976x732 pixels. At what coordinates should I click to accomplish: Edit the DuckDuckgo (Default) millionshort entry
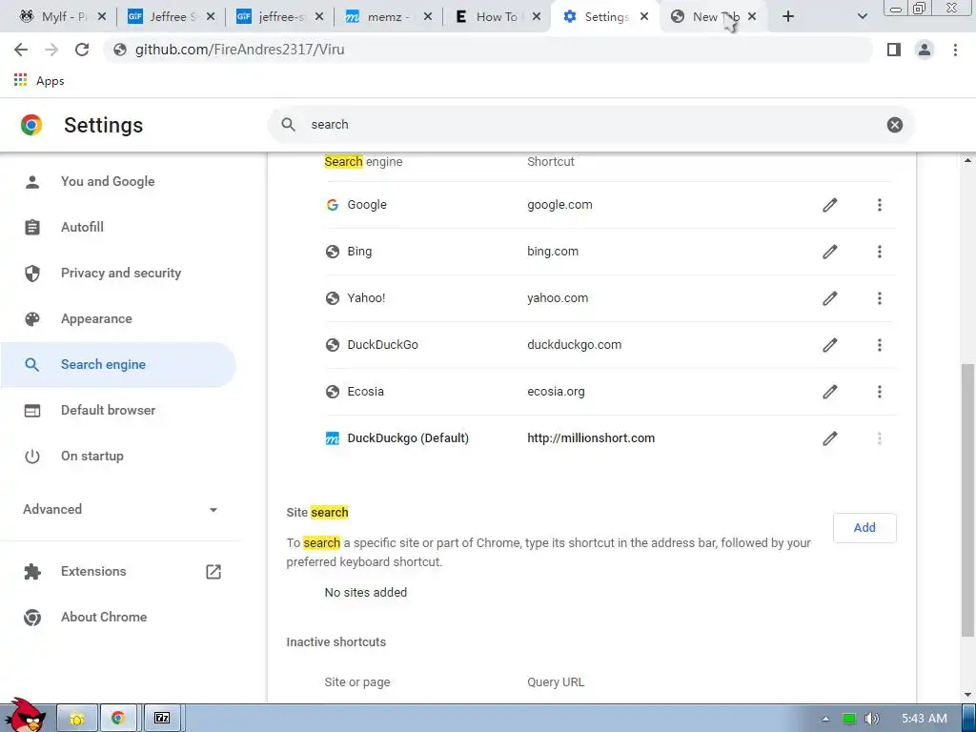click(830, 438)
